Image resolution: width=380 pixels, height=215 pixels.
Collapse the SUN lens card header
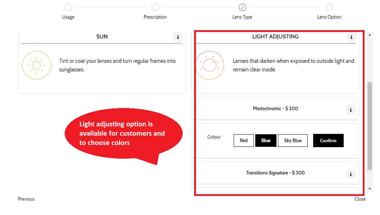(102, 36)
